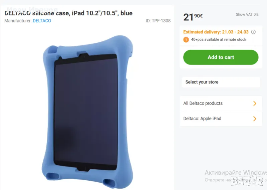Click the 40+pcs available at remote stock text
This screenshot has width=267, height=190.
pos(219,39)
